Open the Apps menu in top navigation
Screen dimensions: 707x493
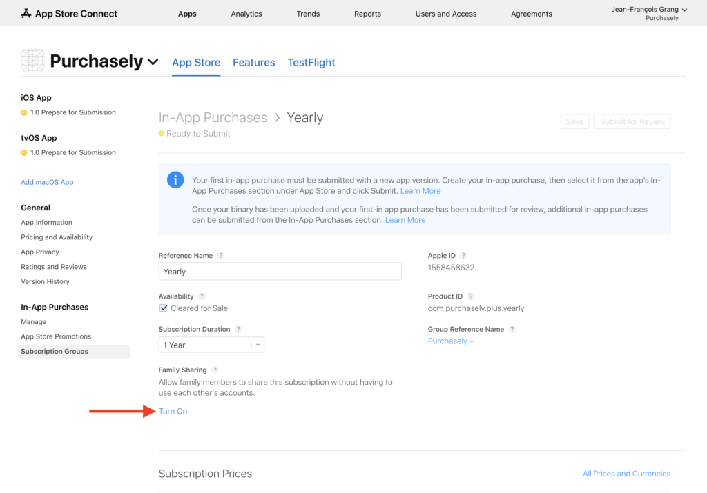pos(187,14)
